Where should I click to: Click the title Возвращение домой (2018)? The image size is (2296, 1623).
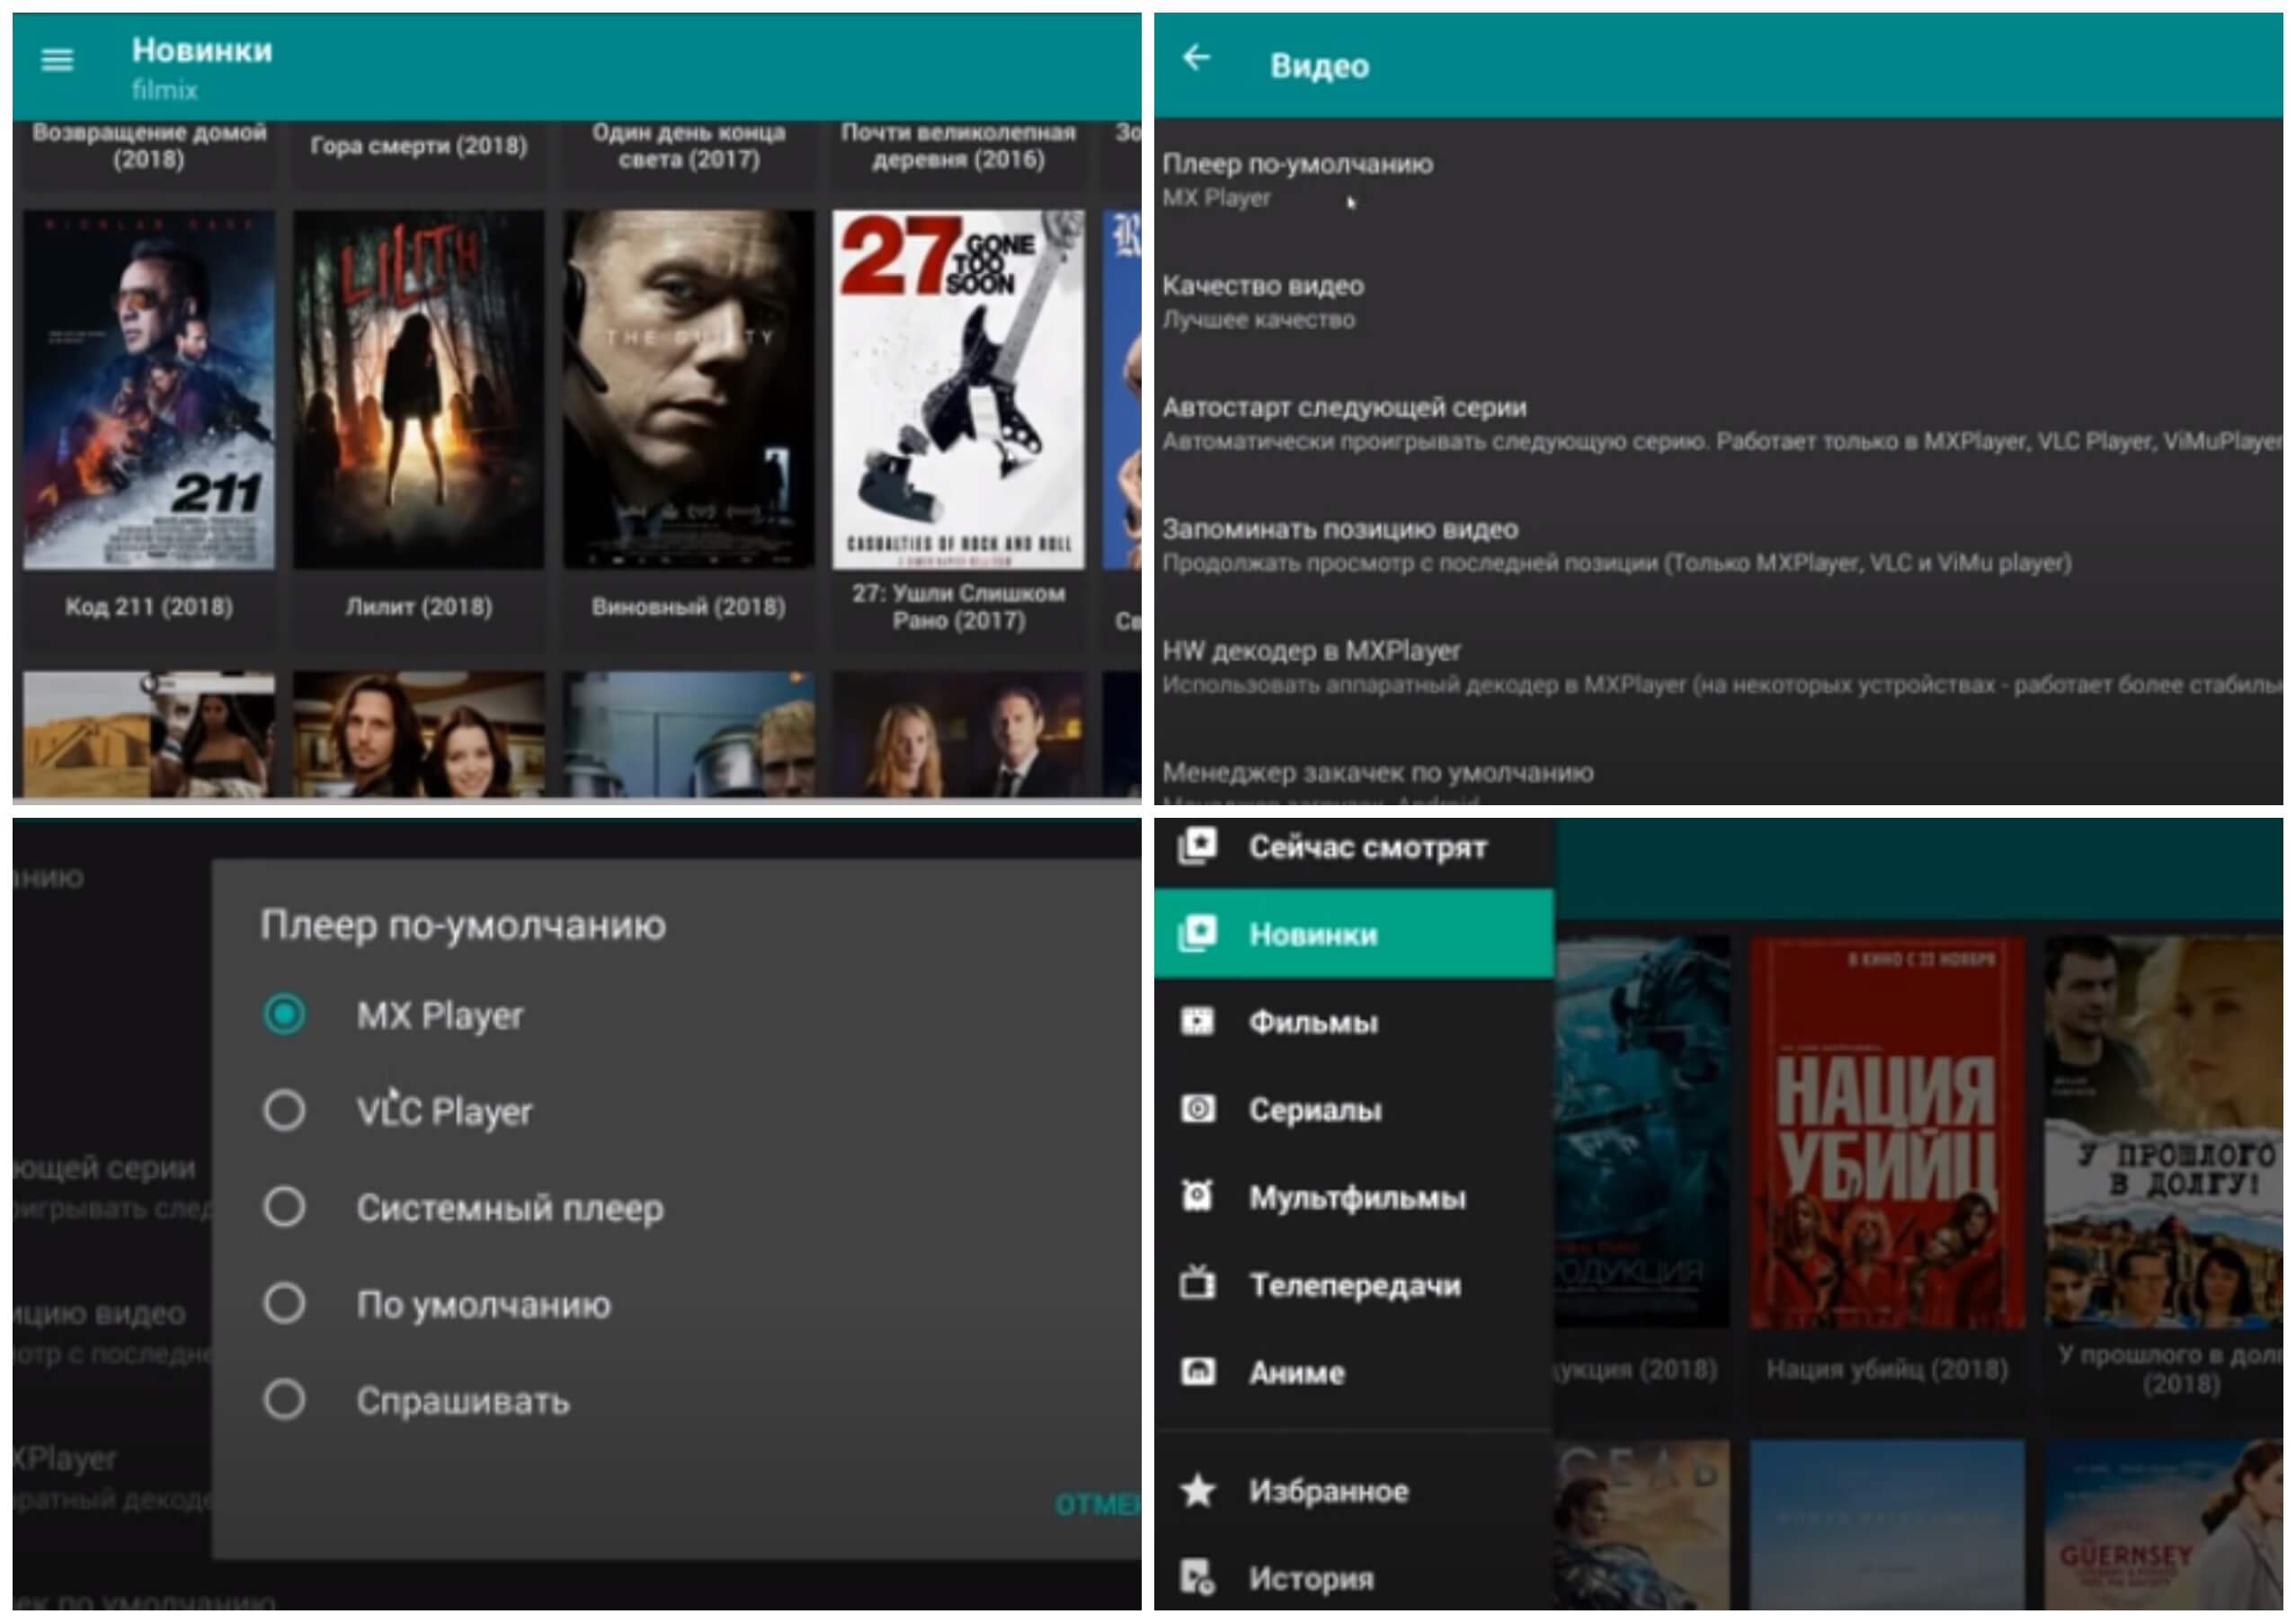(149, 145)
